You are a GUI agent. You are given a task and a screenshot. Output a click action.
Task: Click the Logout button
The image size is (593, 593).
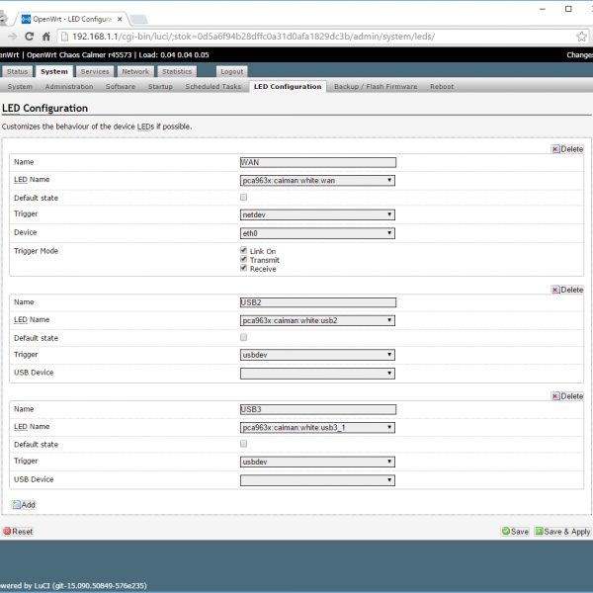(x=232, y=71)
